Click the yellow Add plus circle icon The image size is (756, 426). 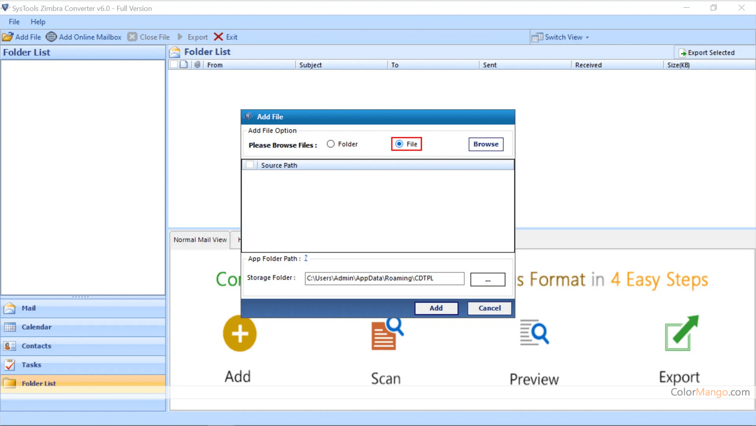tap(239, 333)
